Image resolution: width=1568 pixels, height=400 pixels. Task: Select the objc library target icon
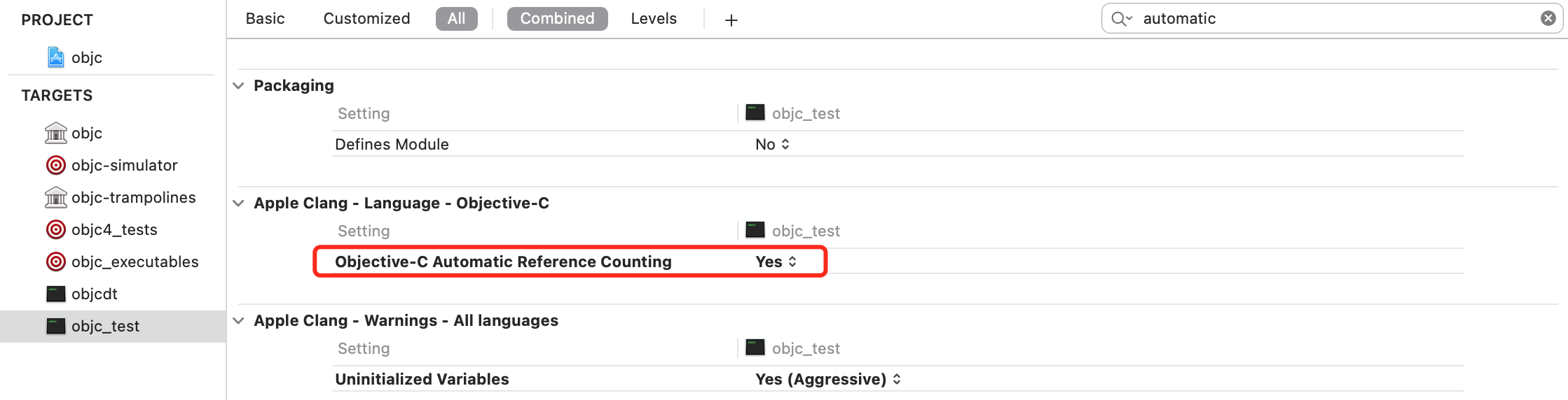56,133
